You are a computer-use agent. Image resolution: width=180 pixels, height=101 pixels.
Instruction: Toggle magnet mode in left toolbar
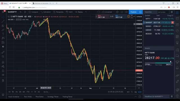[3, 62]
